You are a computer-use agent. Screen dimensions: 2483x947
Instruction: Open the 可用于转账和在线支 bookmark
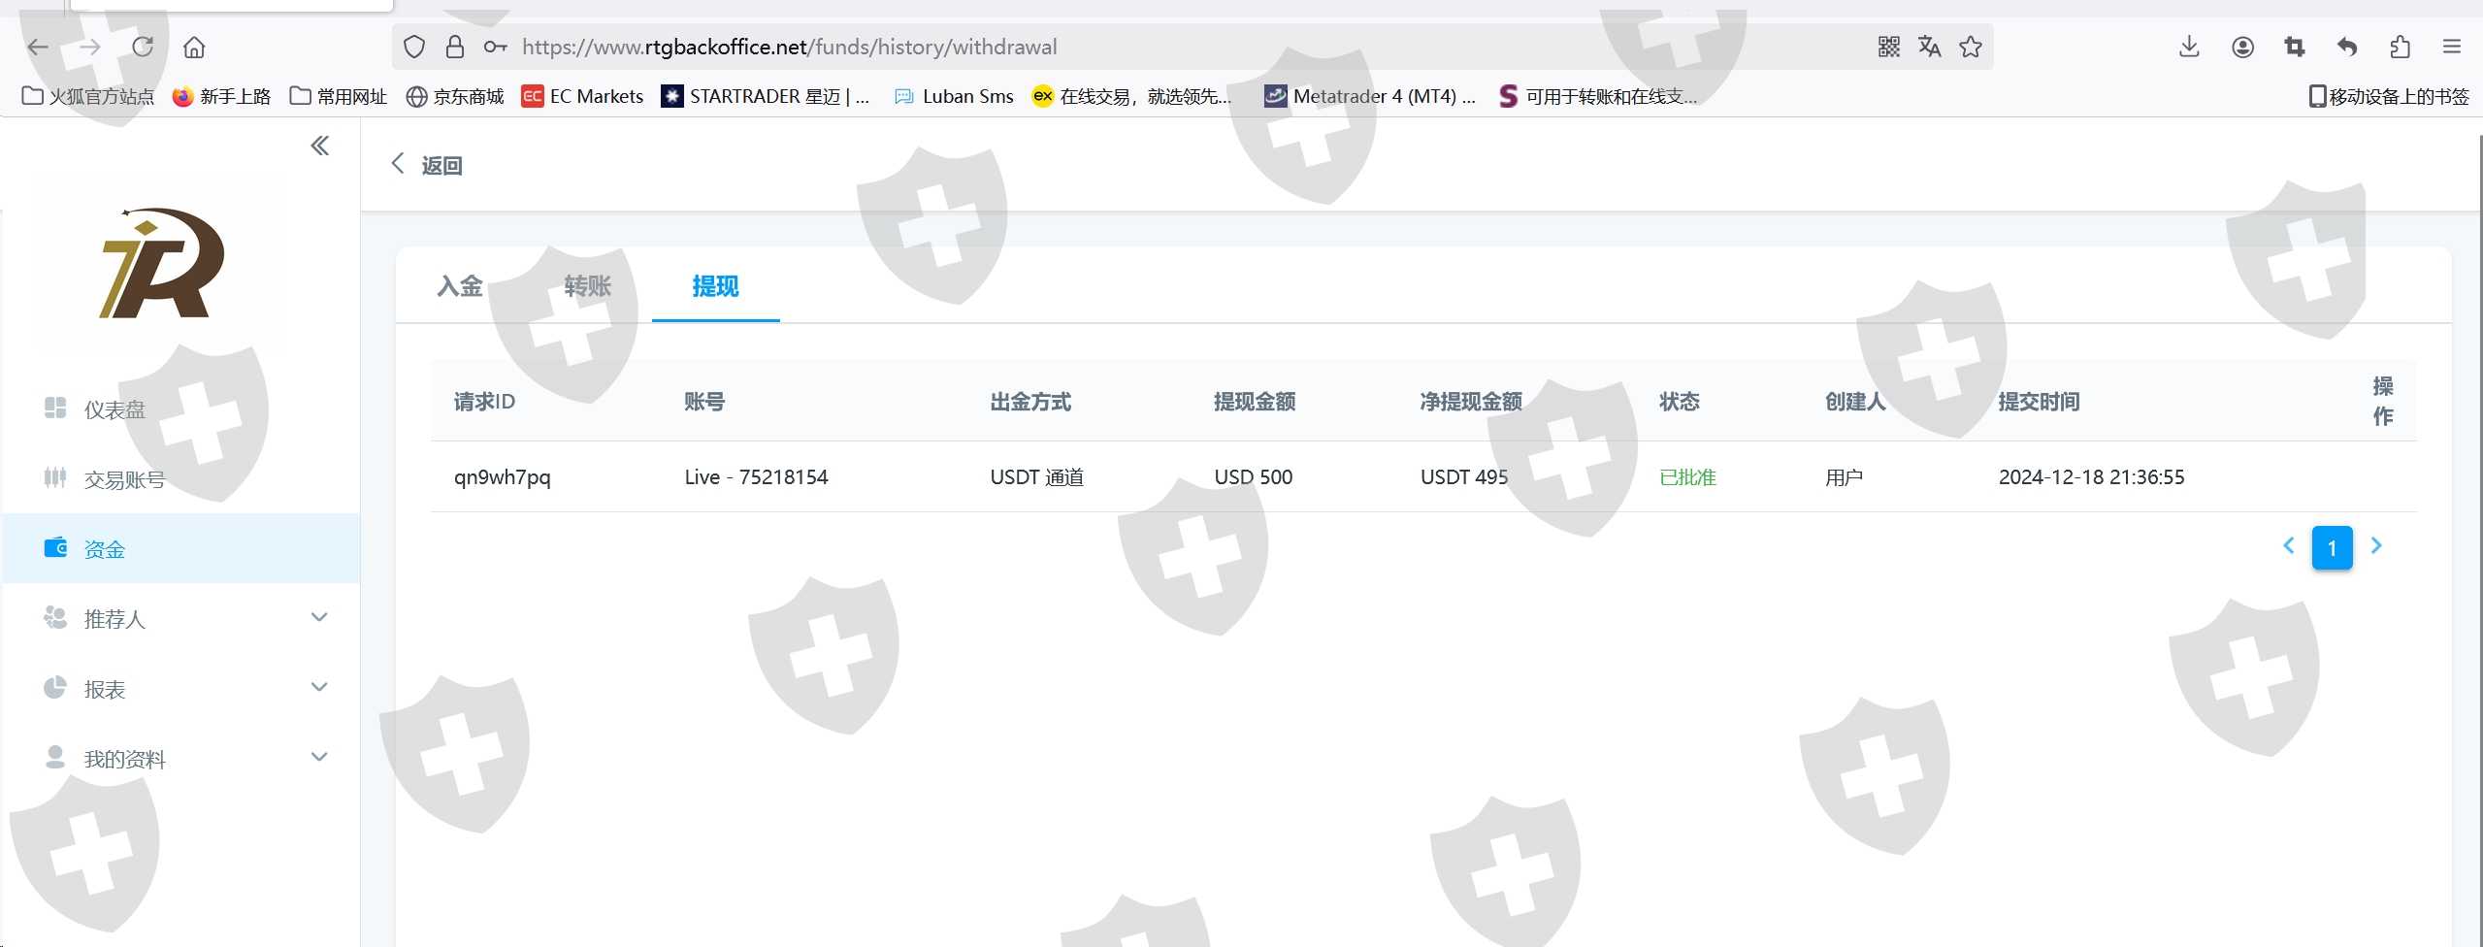point(1598,96)
